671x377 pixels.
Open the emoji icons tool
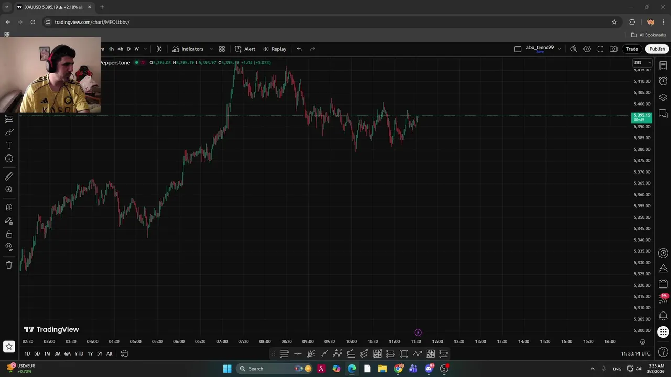pos(9,159)
